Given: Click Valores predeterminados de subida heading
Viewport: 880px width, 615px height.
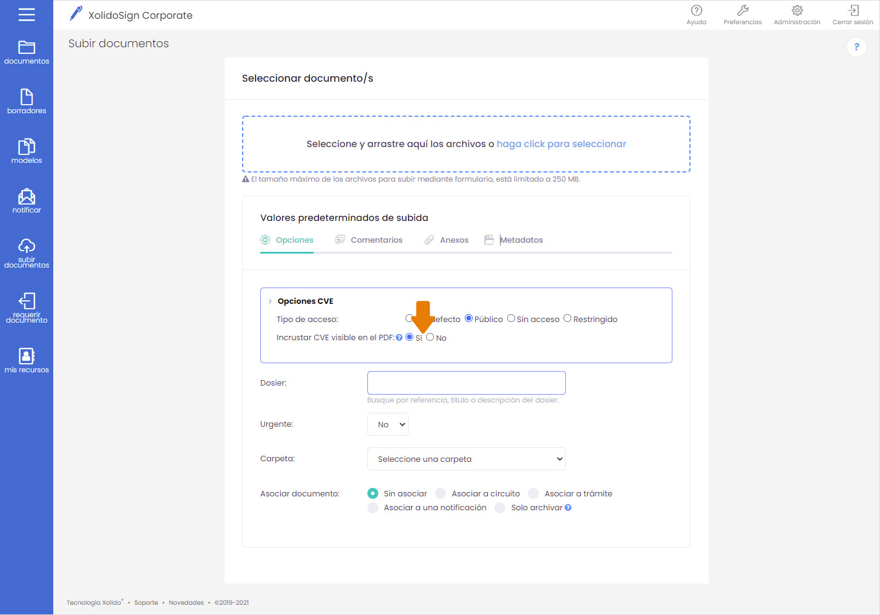Looking at the screenshot, I should [344, 218].
